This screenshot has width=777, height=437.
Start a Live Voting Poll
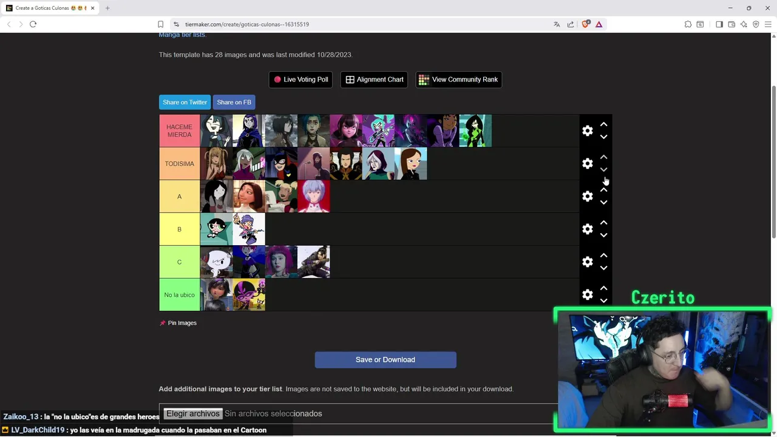[300, 80]
